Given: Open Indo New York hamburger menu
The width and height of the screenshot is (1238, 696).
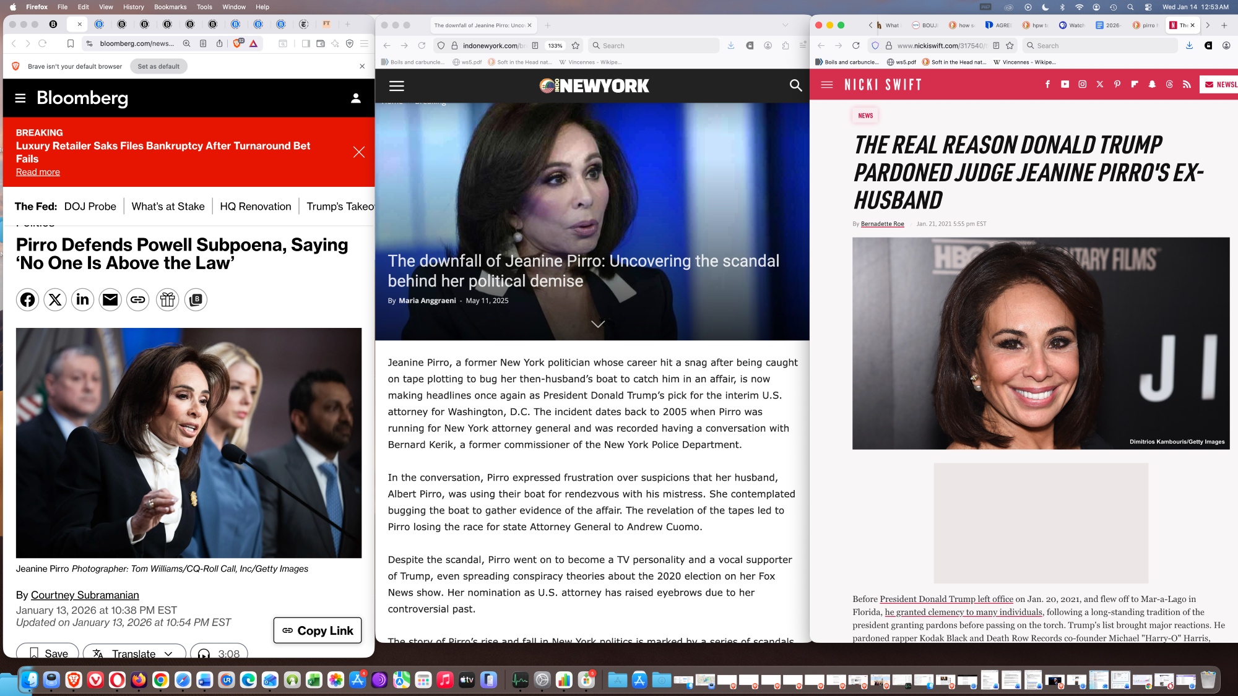Looking at the screenshot, I should pos(396,86).
